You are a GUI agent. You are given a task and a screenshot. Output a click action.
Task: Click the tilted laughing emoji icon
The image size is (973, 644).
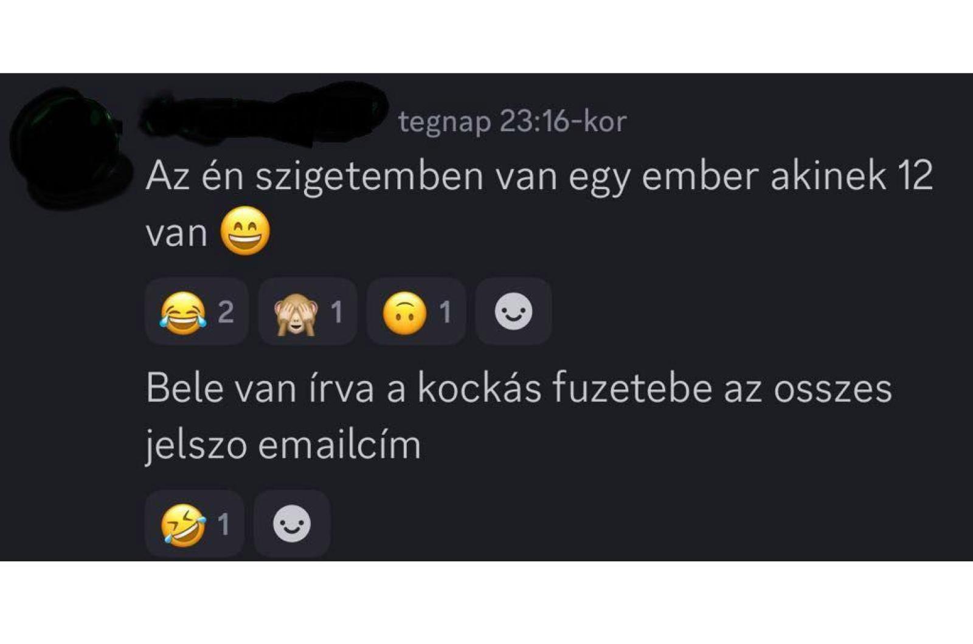[183, 524]
